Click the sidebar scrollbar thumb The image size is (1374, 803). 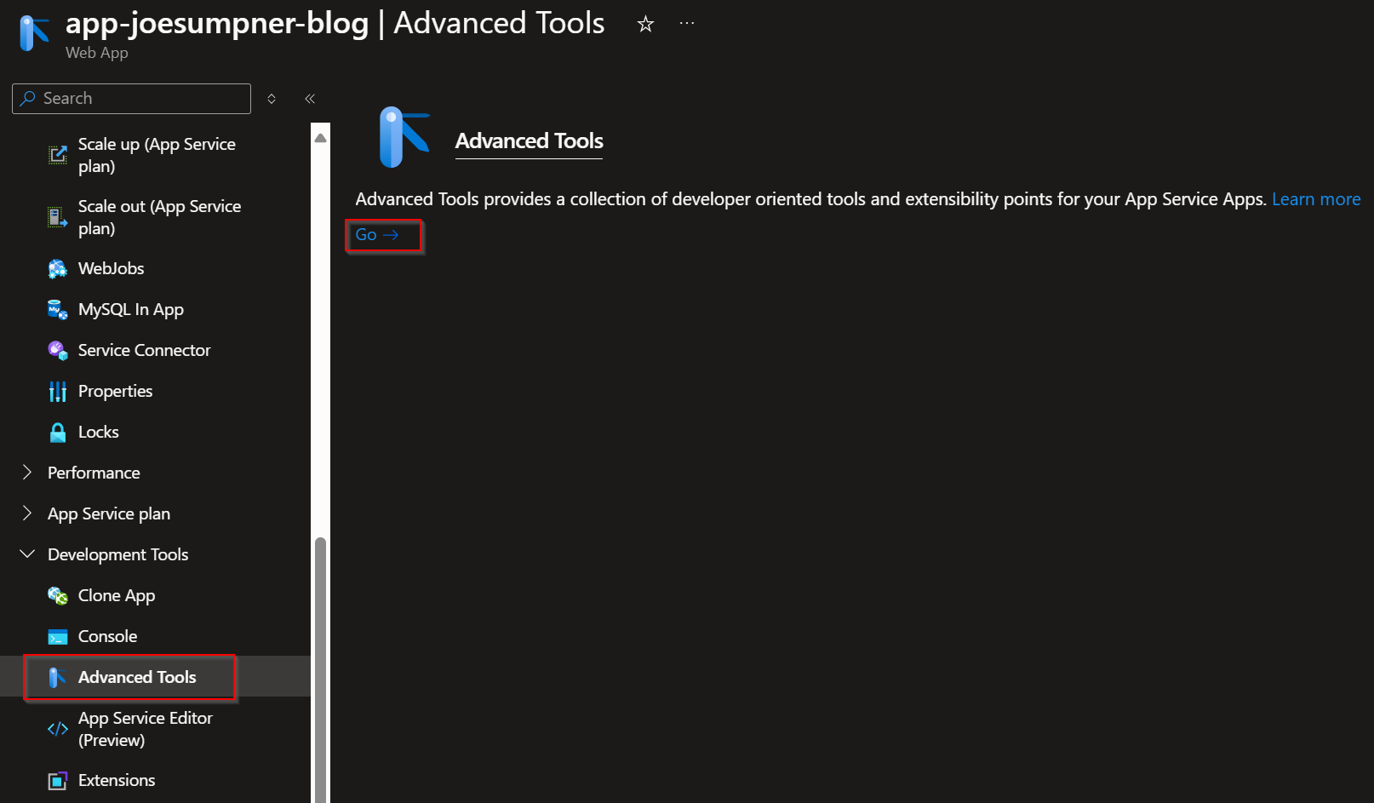click(x=321, y=669)
